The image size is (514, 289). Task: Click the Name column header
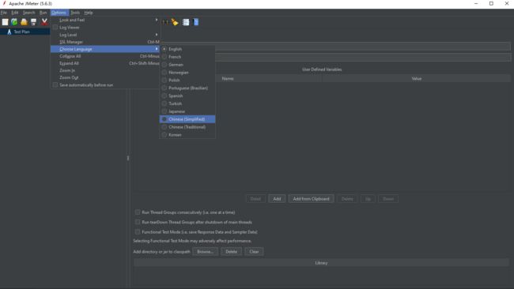228,78
